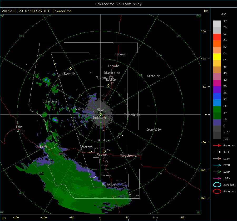Pick the mauve 42-45 dBZ swatch
Image resolution: width=237 pixels, height=221 pixels.
pyautogui.click(x=217, y=76)
